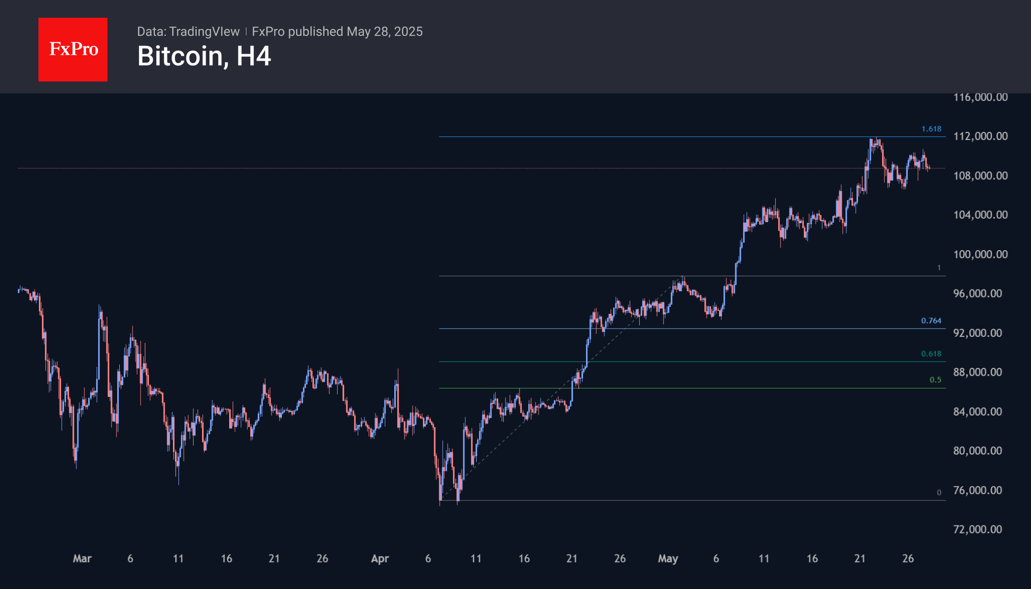Select the 1.618 Fibonacci level label
The height and width of the screenshot is (589, 1031).
[931, 129]
